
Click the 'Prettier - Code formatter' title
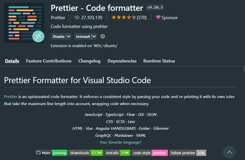97,8
